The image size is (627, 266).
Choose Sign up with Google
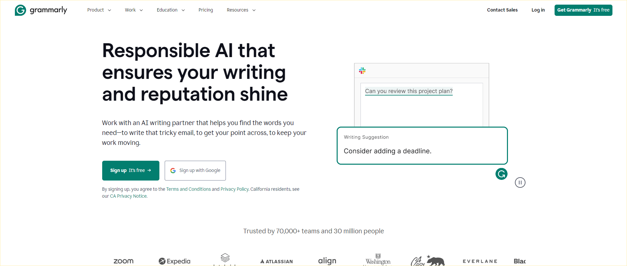click(x=195, y=171)
